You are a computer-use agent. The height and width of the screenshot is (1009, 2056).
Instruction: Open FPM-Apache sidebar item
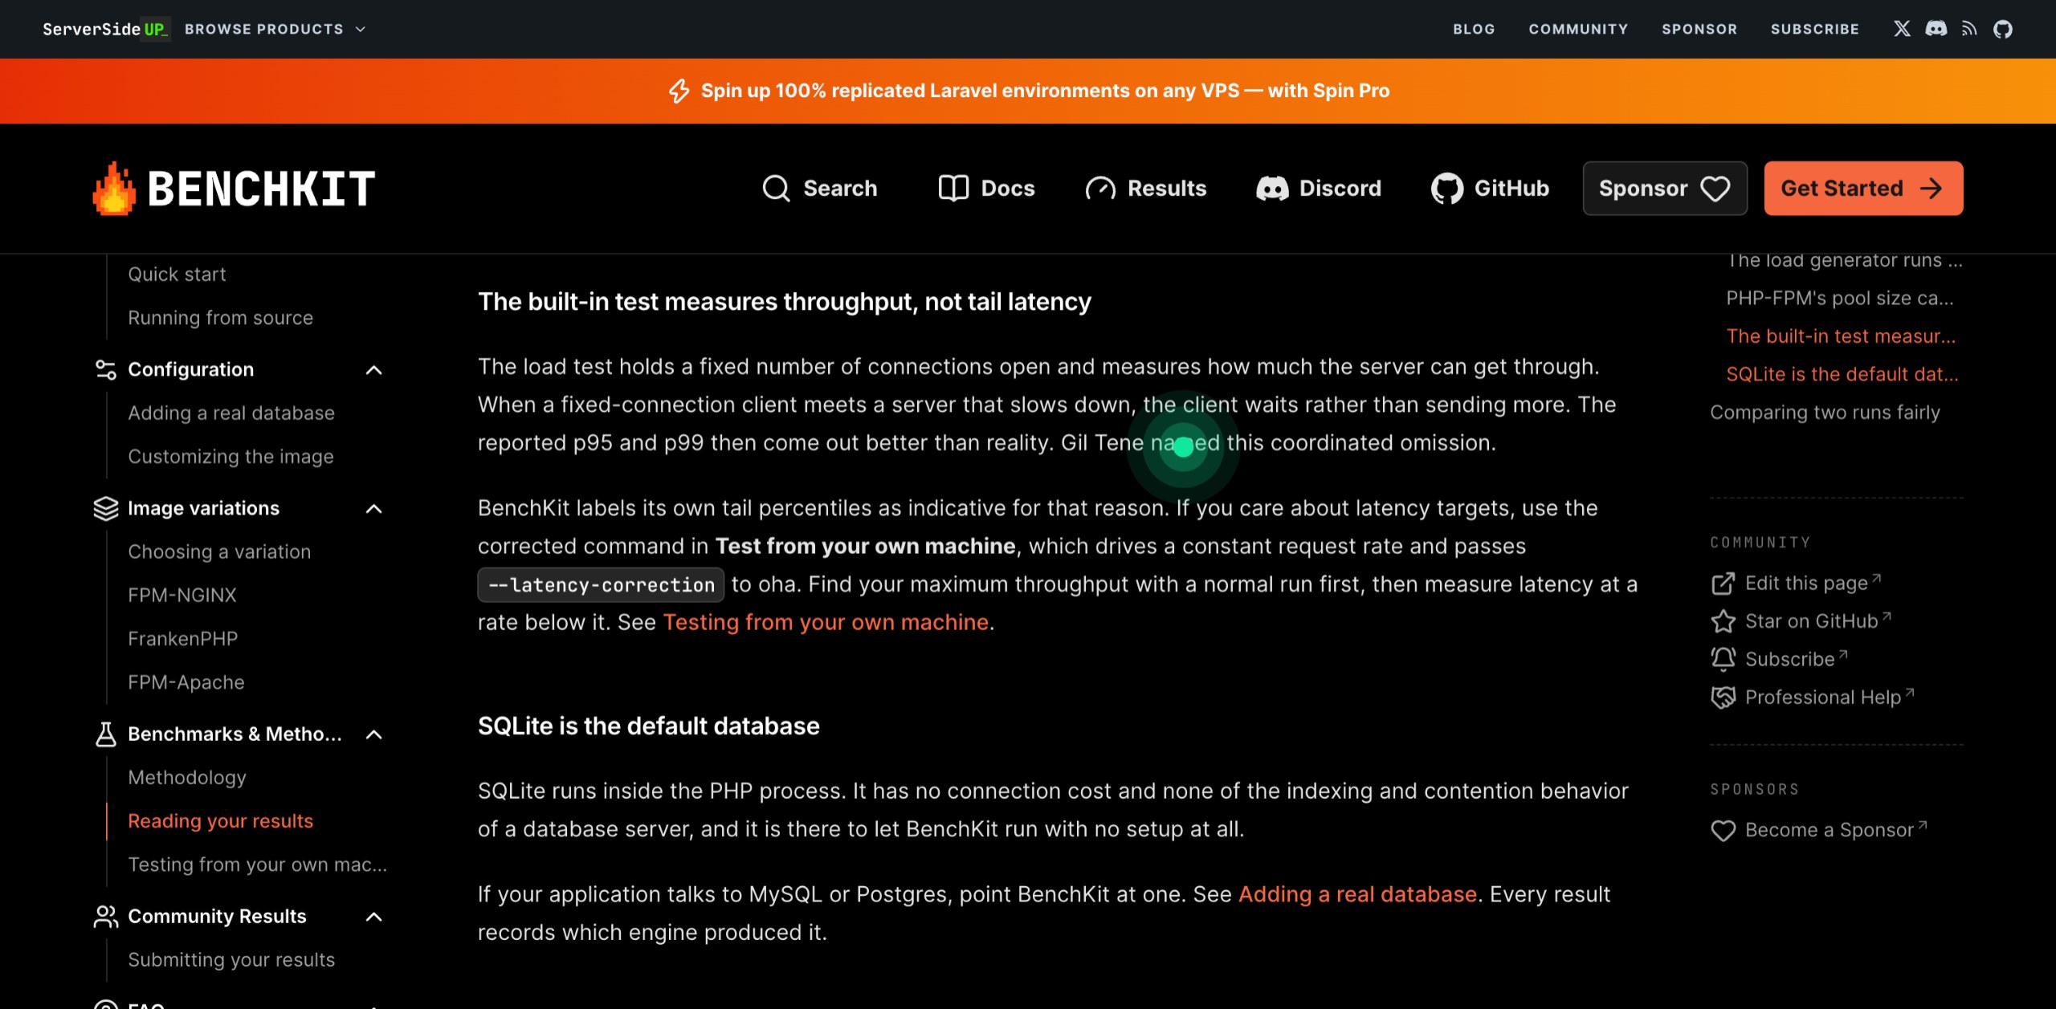coord(186,682)
